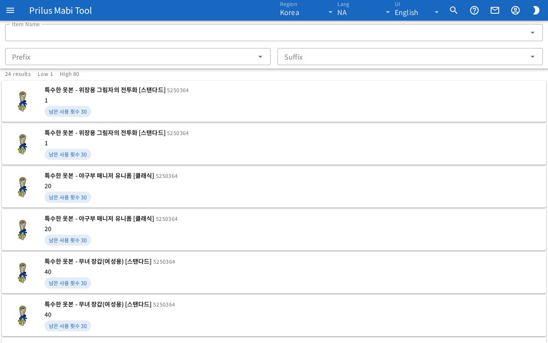The width and height of the screenshot is (548, 343).
Task: Open the account profile icon
Action: coord(515,10)
